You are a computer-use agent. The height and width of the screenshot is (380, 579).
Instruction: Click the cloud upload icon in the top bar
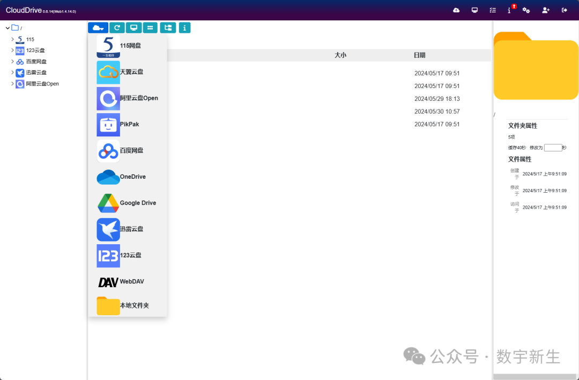coord(456,10)
